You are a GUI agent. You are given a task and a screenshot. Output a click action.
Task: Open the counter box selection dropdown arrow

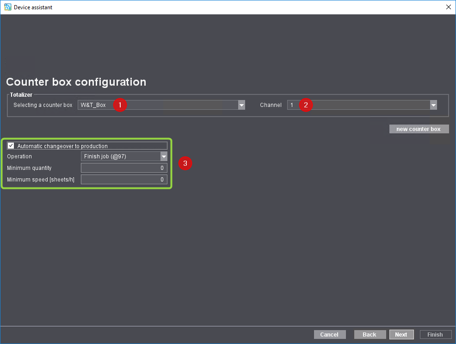click(x=241, y=105)
